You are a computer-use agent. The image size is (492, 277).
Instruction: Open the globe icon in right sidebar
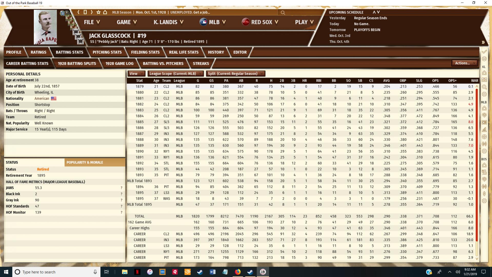tap(484, 59)
